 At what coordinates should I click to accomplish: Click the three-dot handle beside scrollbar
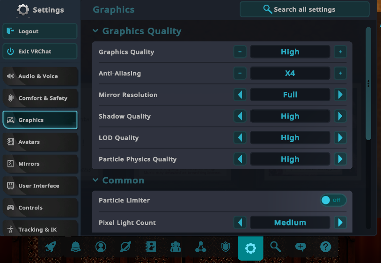point(368,84)
